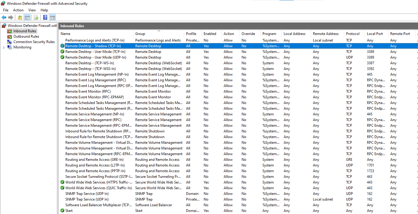Click the Back arrow in the toolbar

(4, 17)
